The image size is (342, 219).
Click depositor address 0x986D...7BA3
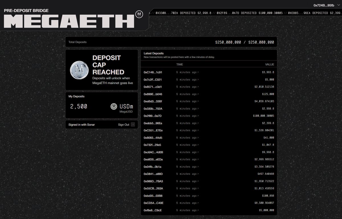click(x=153, y=181)
